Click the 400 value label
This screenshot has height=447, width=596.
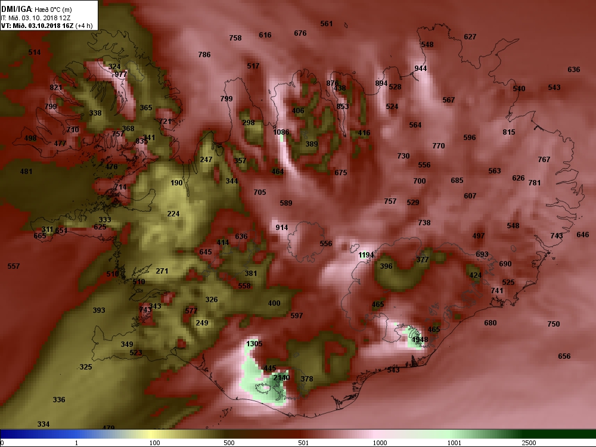pyautogui.click(x=274, y=303)
